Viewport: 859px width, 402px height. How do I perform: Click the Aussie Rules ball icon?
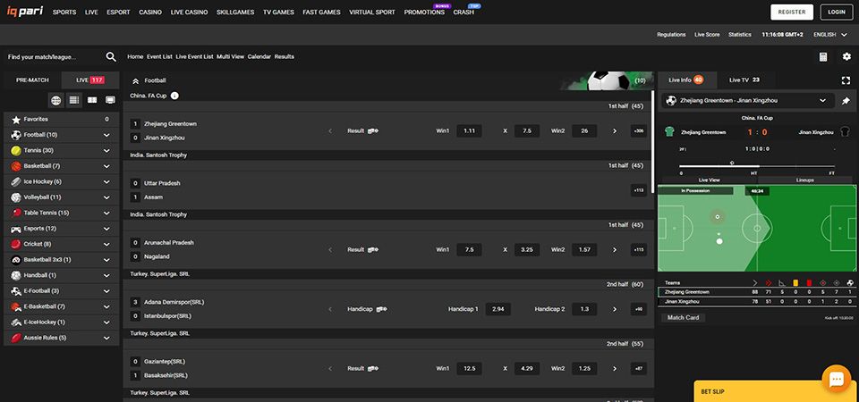[x=16, y=338]
